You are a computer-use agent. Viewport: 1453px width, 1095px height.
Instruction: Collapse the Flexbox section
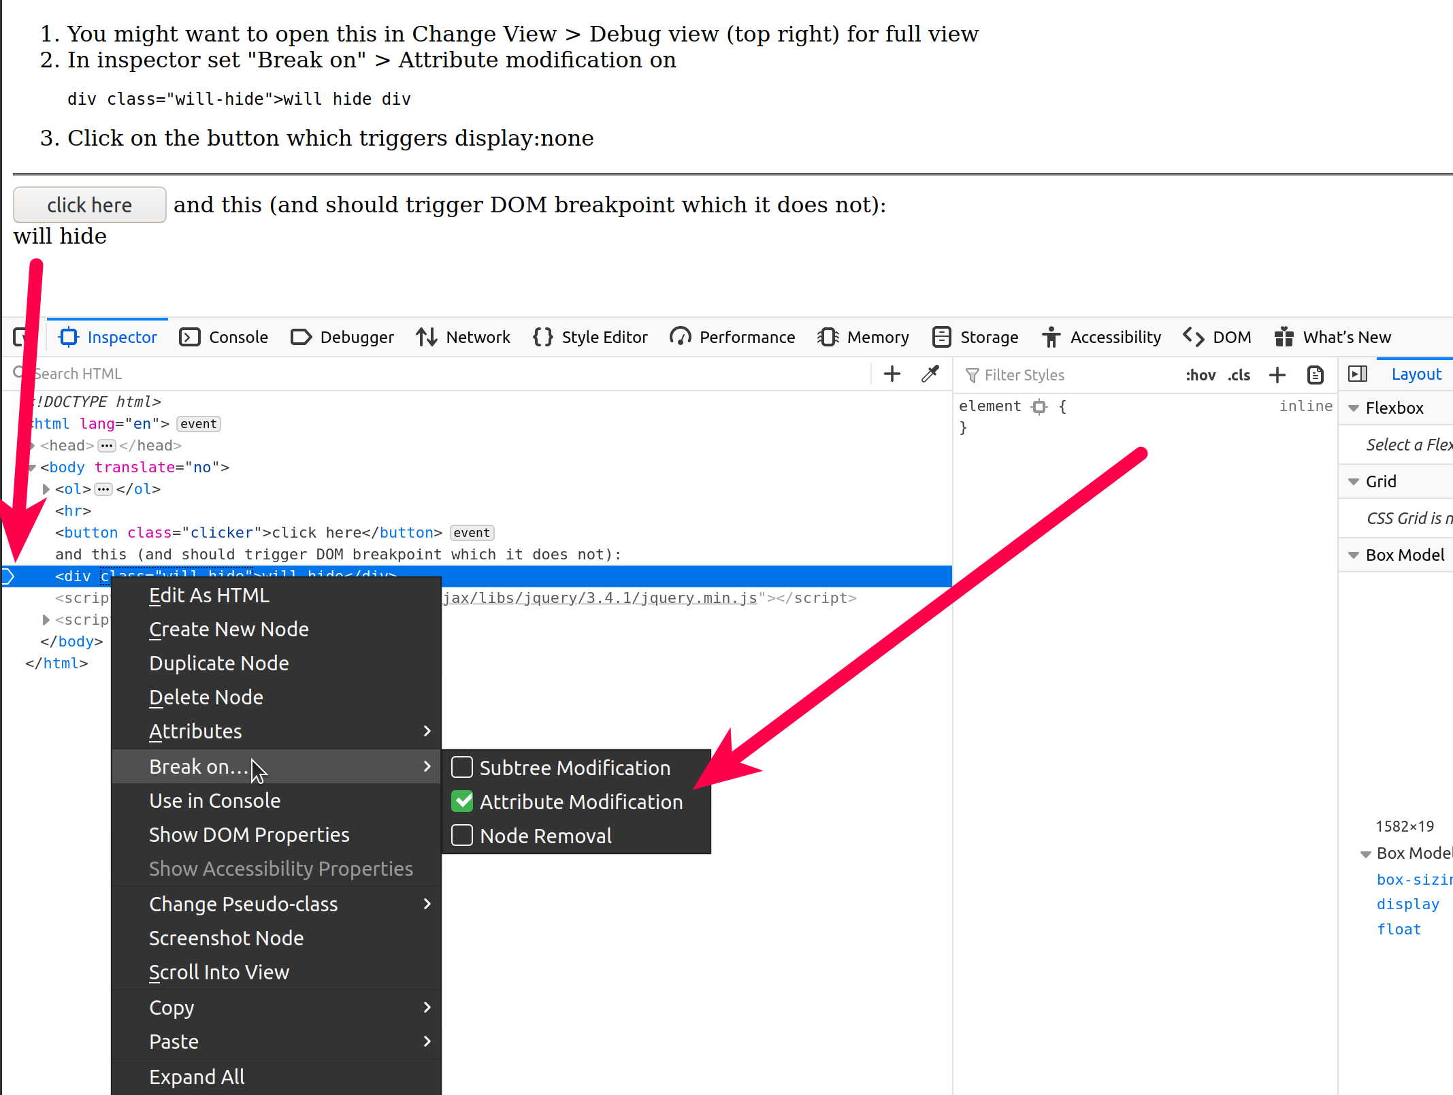pos(1354,408)
